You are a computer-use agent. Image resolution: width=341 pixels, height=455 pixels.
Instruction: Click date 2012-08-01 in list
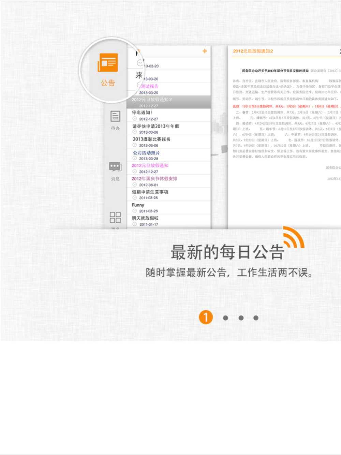(x=149, y=185)
